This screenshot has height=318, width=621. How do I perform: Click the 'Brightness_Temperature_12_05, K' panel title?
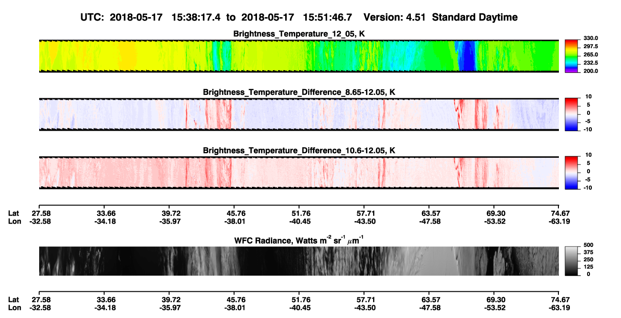click(299, 34)
